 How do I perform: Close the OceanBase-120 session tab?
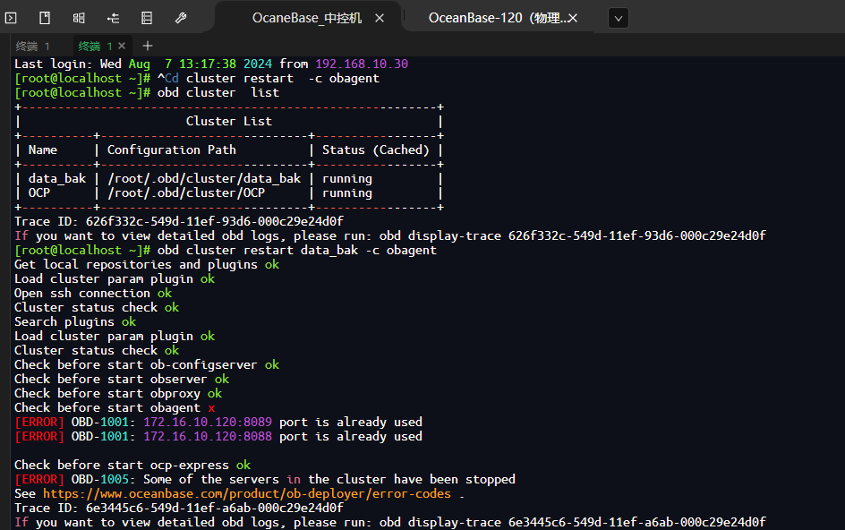click(573, 18)
